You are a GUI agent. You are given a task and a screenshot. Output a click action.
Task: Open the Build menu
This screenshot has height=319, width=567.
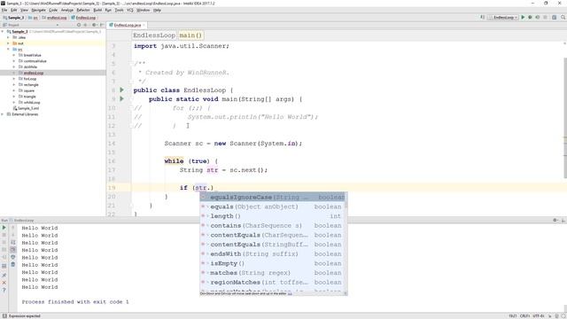coord(97,10)
